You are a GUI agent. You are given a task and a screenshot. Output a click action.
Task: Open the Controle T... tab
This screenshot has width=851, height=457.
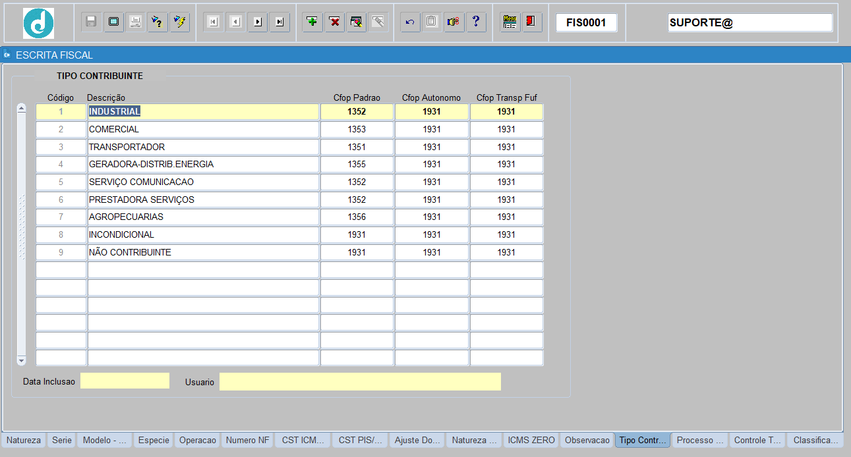pos(757,441)
